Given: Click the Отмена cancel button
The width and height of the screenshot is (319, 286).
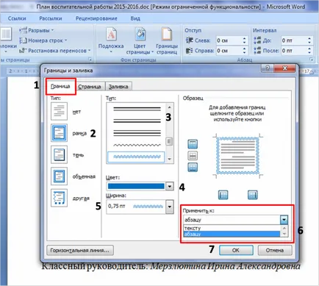Looking at the screenshot, I should click(275, 250).
